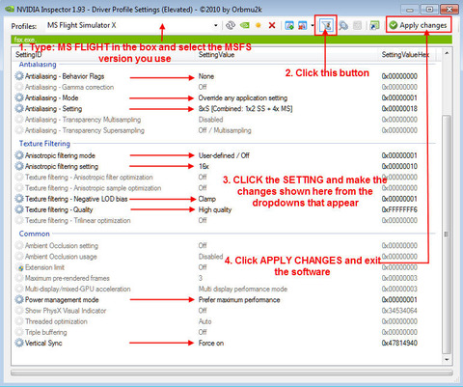Click gear icon beside Anisotropic filtering mode

coord(19,155)
